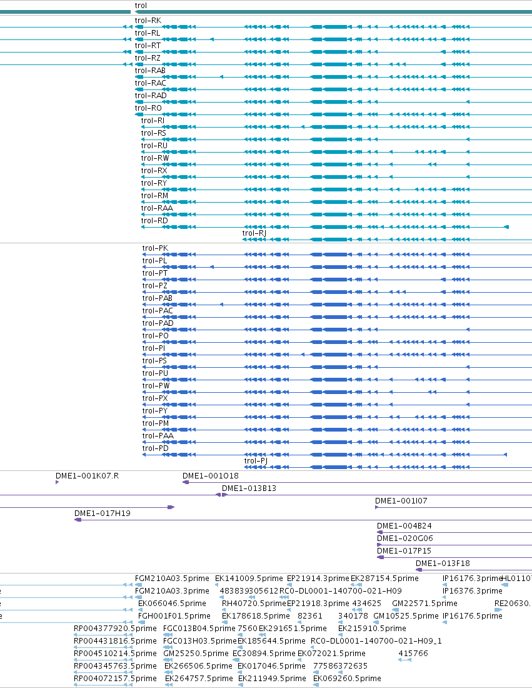Click the trol-PM protein label
Image resolution: width=532 pixels, height=688 pixels.
(156, 423)
